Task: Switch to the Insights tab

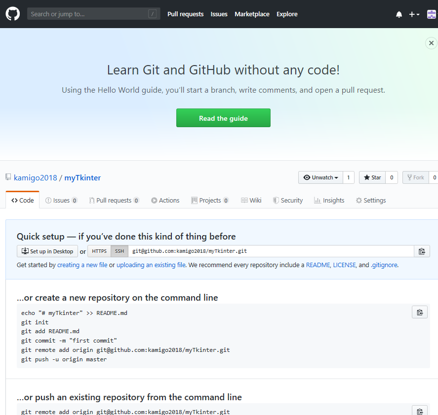Action: point(329,200)
